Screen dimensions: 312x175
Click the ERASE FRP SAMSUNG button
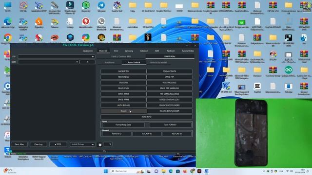[x=170, y=88]
